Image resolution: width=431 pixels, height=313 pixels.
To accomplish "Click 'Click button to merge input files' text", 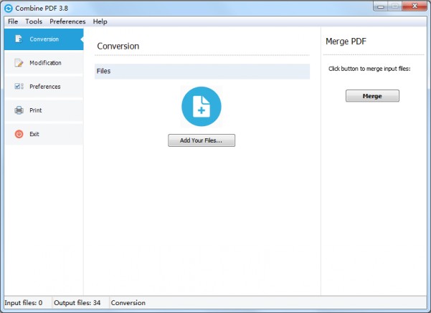I will coord(369,69).
